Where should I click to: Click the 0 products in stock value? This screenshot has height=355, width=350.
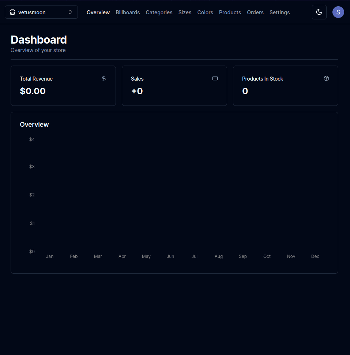click(245, 91)
